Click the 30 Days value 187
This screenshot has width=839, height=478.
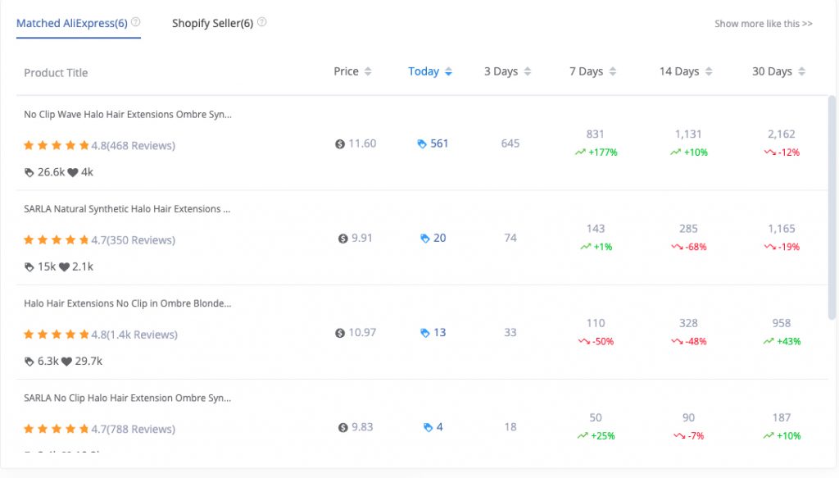[x=781, y=417]
